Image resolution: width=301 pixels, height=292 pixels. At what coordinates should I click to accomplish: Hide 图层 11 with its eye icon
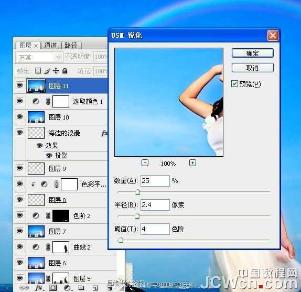click(x=19, y=85)
